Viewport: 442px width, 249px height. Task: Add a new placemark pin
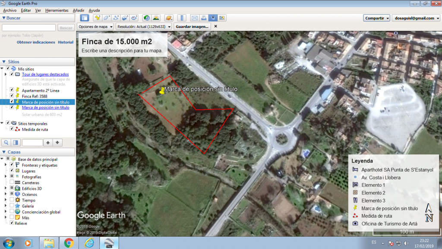[97, 18]
